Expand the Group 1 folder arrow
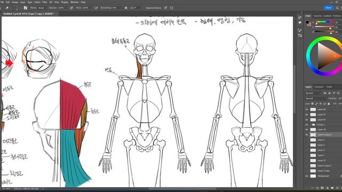Image resolution: width=342 pixels, height=192 pixels. [310, 125]
